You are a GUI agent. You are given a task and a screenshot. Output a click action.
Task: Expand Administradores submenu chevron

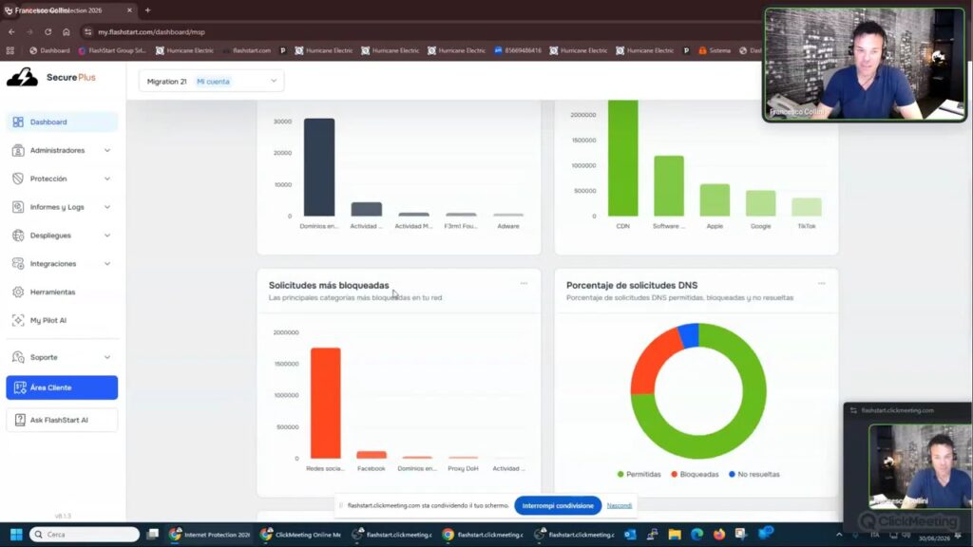click(x=107, y=150)
